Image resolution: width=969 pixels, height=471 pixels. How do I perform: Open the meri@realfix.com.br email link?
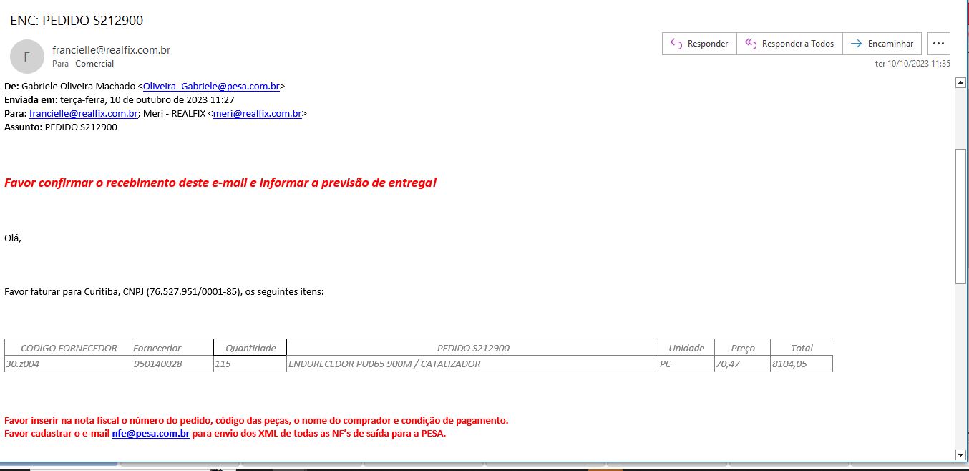click(x=257, y=113)
